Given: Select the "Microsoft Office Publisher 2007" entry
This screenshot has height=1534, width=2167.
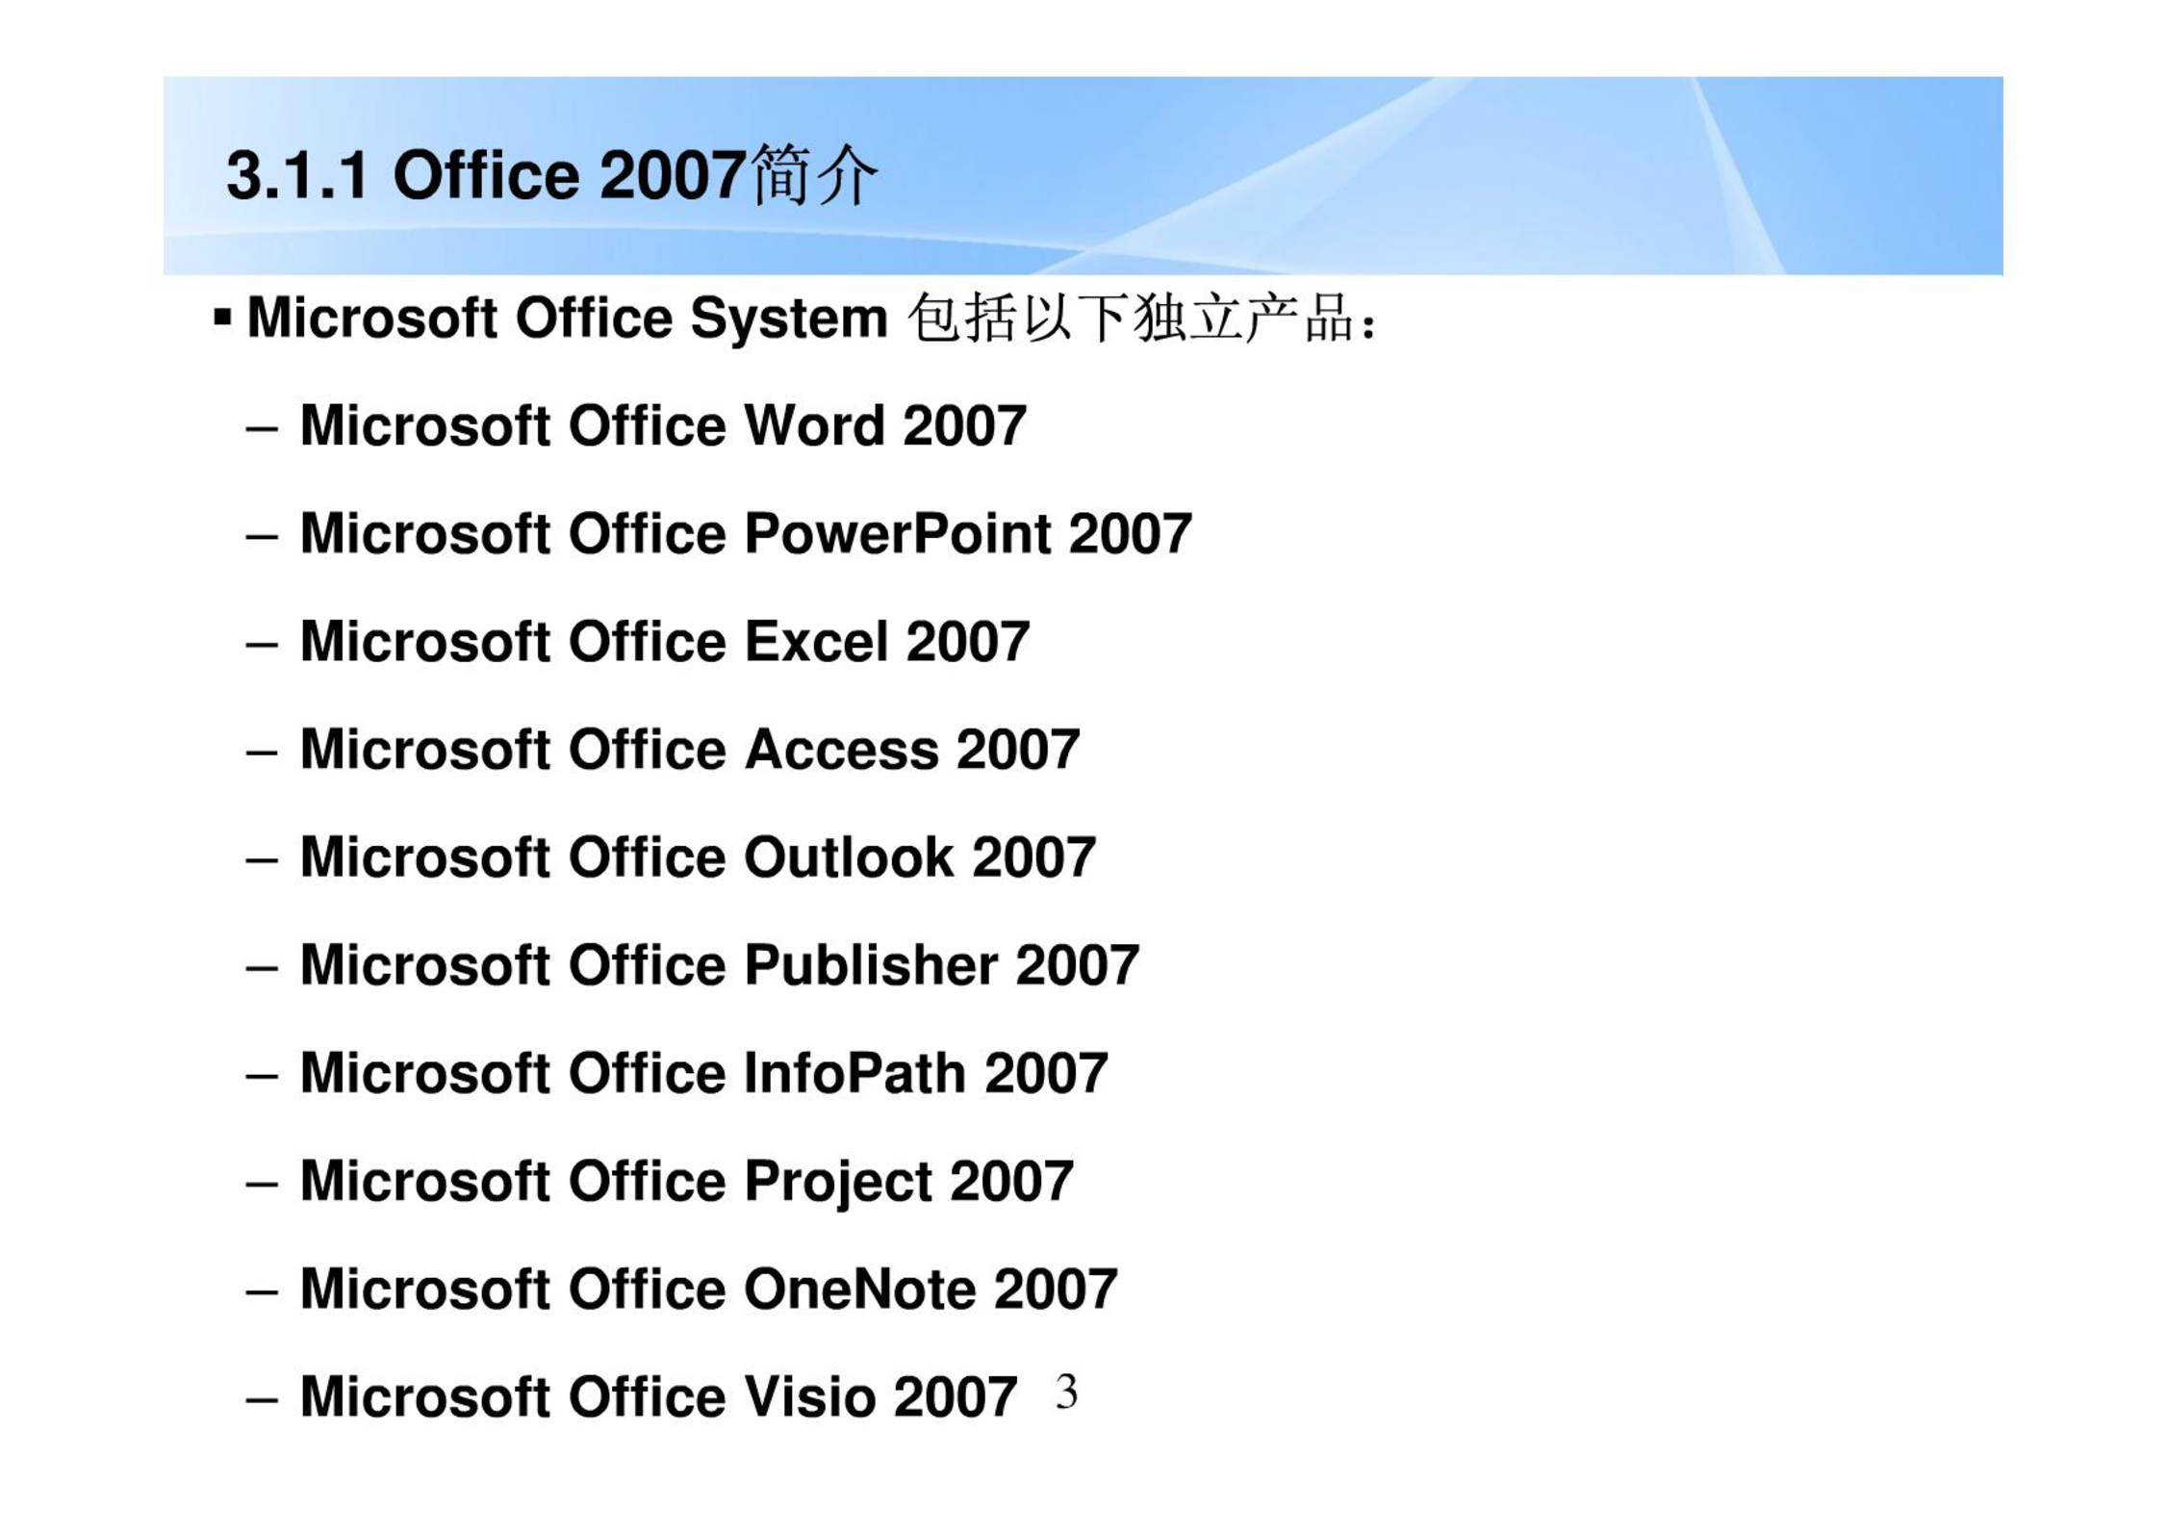Looking at the screenshot, I should point(720,964).
